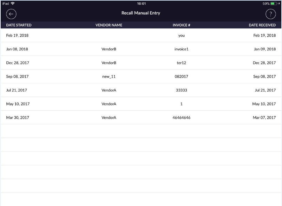Recall invoice 46464646 entry
The image size is (282, 206).
click(181, 117)
